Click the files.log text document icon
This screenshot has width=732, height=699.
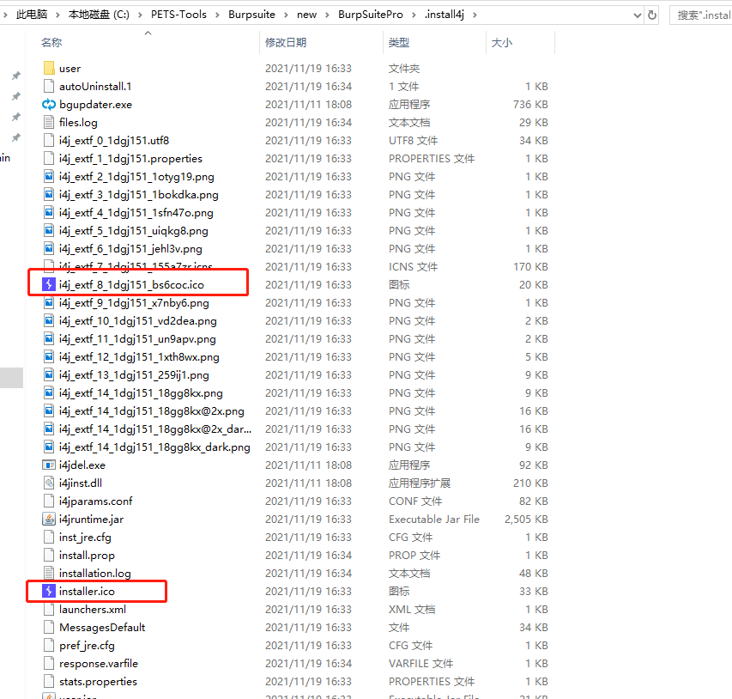(x=49, y=123)
